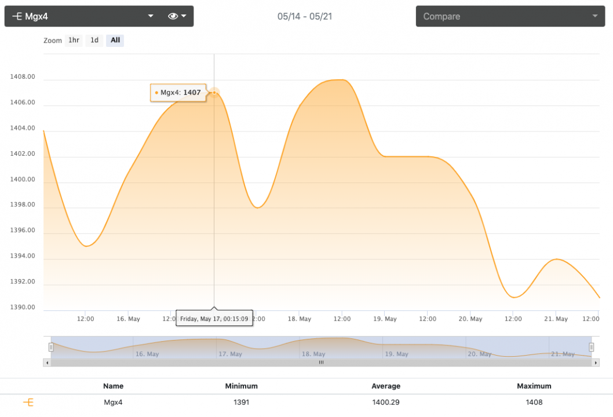613x417 pixels.
Task: Click the navigator's left range handle
Action: click(51, 347)
